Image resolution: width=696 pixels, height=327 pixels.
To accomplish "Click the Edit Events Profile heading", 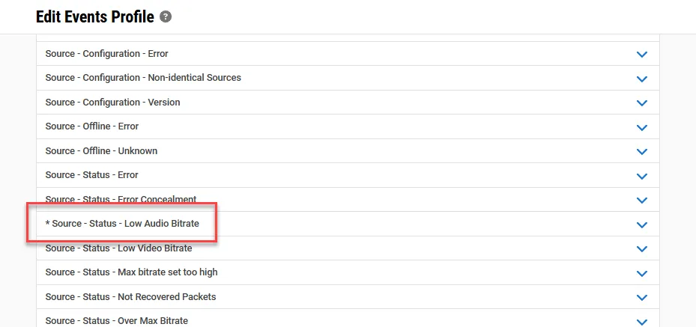I will pos(95,17).
